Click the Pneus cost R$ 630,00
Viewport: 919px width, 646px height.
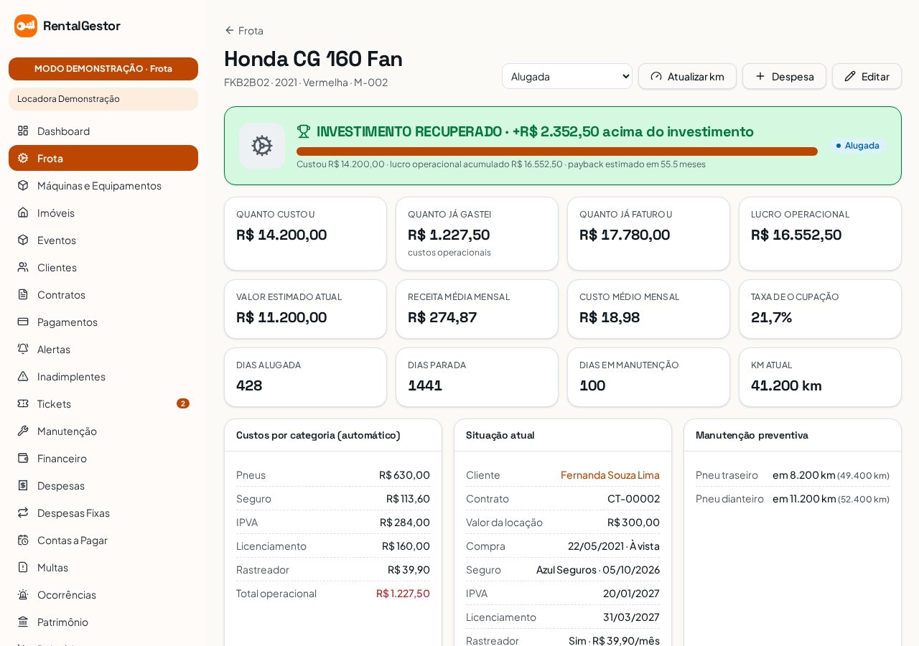coord(404,474)
